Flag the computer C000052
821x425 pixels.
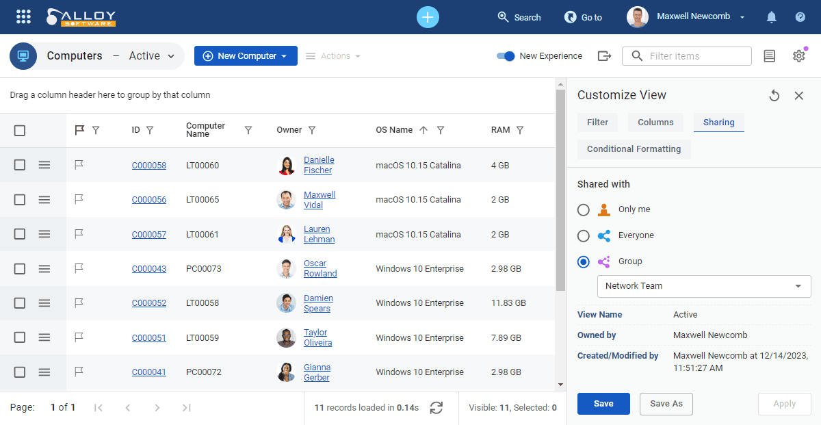(79, 302)
